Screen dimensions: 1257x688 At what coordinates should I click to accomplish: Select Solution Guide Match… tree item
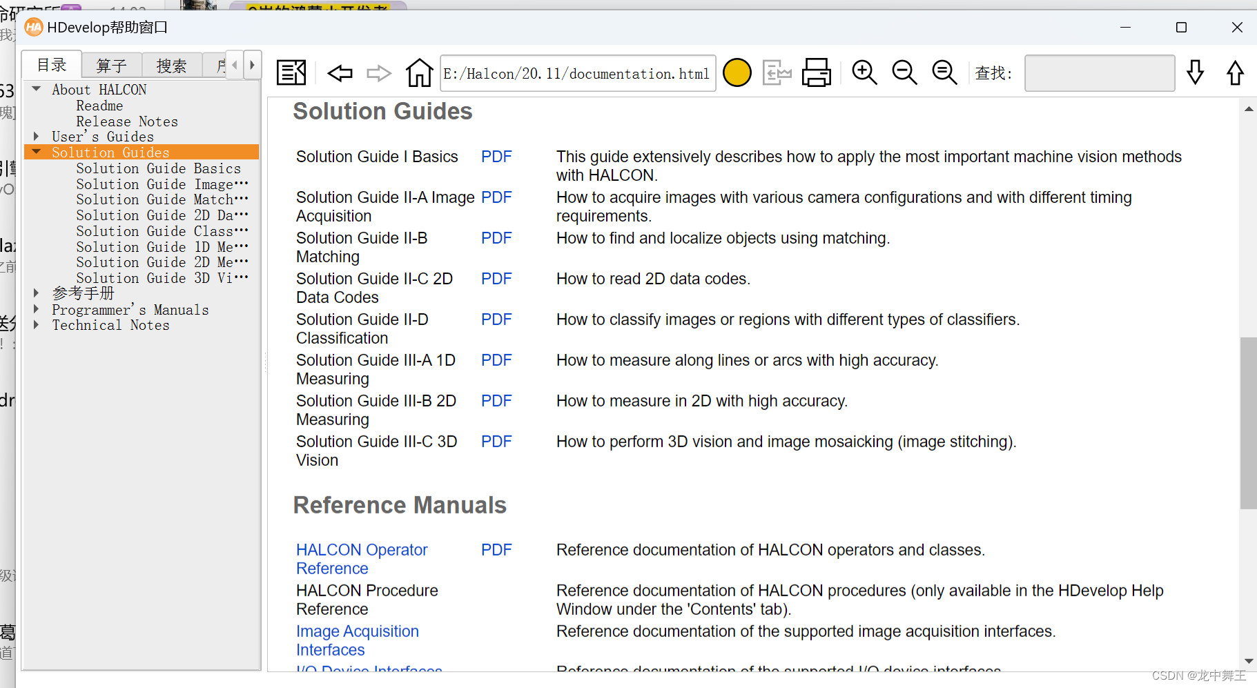(x=162, y=199)
